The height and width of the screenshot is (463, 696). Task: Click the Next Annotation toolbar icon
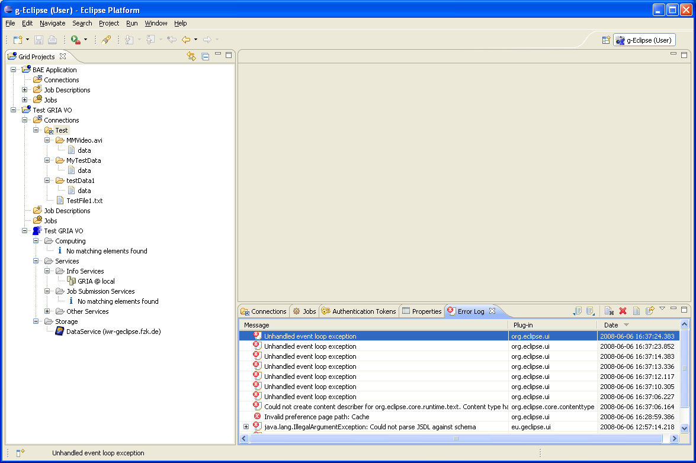(x=129, y=40)
